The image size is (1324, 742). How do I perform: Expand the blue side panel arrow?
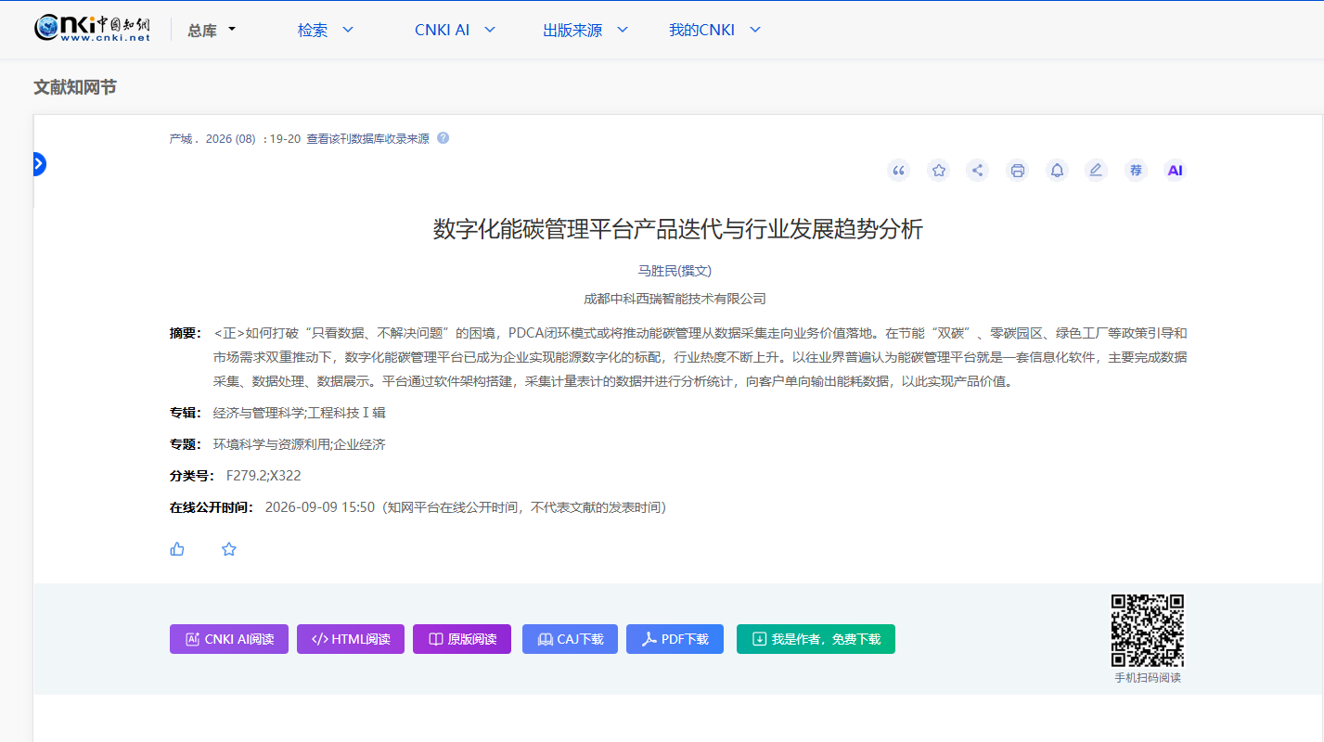38,164
